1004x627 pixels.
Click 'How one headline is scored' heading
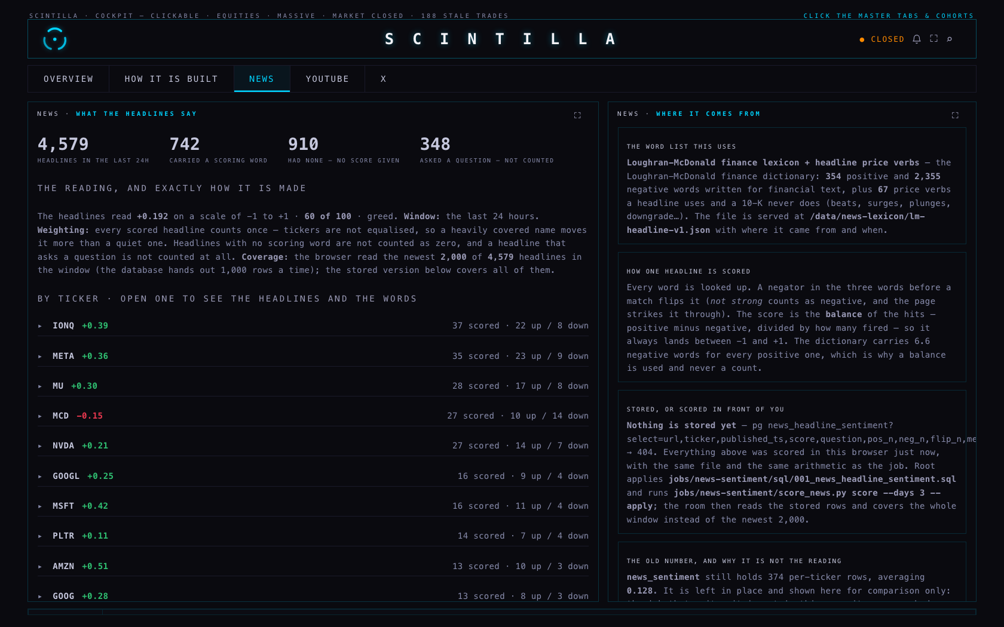(x=688, y=271)
